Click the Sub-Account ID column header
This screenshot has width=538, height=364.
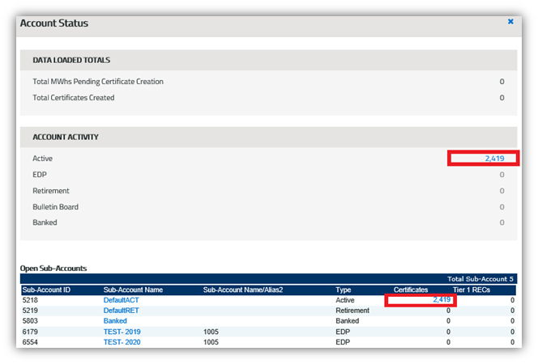pos(47,289)
